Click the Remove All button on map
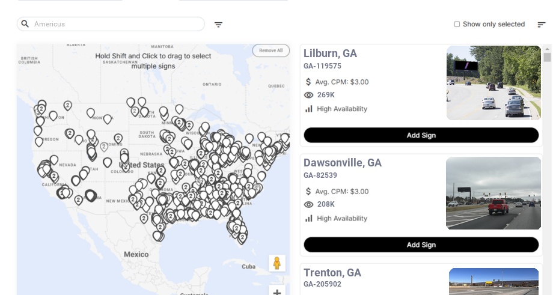The height and width of the screenshot is (295, 553). 270,50
